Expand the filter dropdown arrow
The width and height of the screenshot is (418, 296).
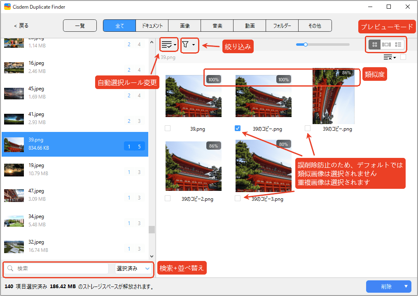pos(194,45)
